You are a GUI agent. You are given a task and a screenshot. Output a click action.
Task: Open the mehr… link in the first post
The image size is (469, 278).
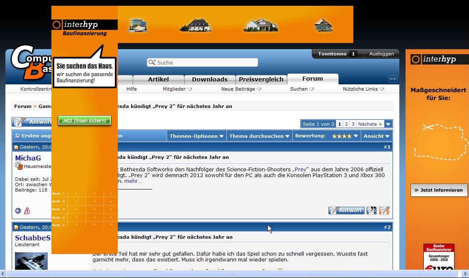click(x=133, y=181)
